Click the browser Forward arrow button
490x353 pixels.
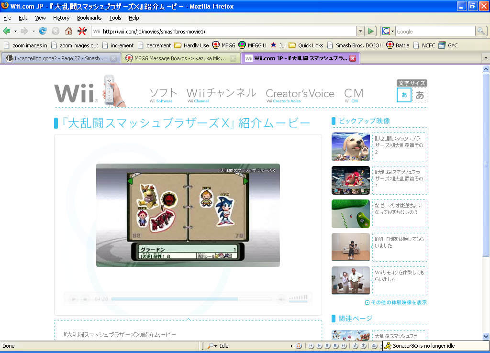[x=24, y=31]
